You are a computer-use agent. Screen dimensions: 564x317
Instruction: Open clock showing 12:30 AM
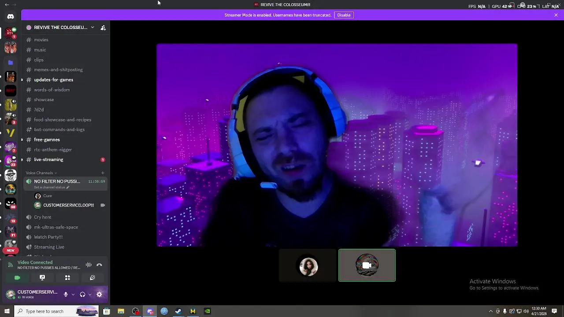point(538,311)
